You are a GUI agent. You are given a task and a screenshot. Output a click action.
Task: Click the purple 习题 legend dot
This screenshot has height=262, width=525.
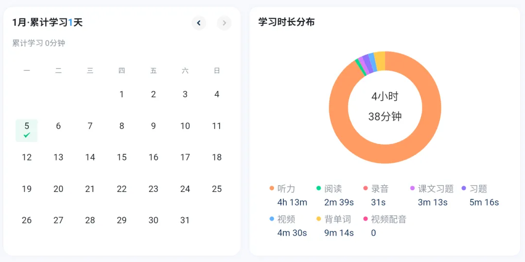[464, 189]
